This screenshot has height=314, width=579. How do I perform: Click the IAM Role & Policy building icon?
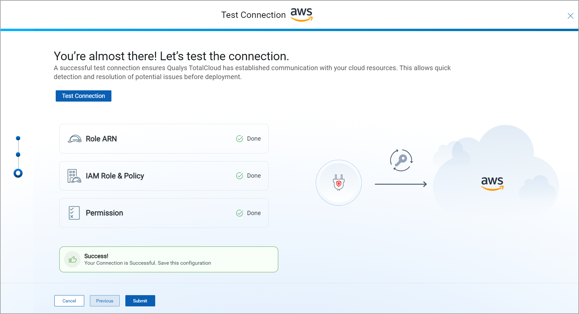(x=74, y=176)
